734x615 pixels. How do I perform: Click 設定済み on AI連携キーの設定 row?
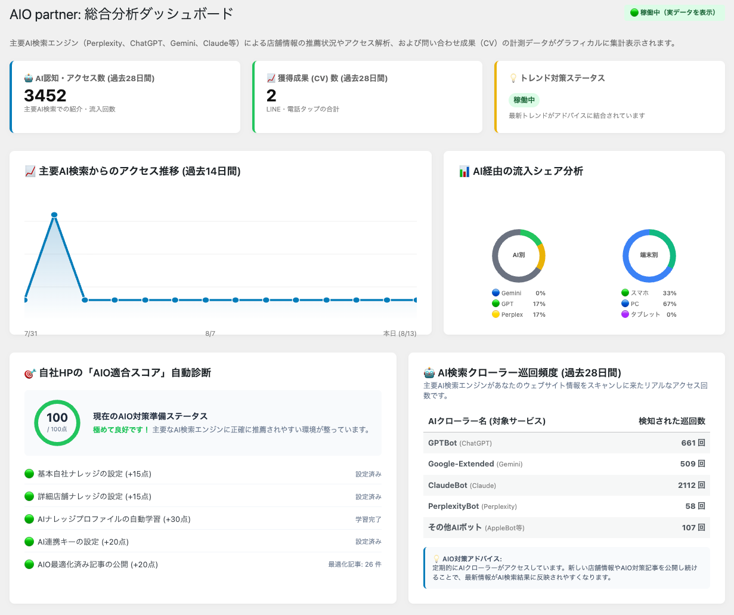[x=368, y=542]
